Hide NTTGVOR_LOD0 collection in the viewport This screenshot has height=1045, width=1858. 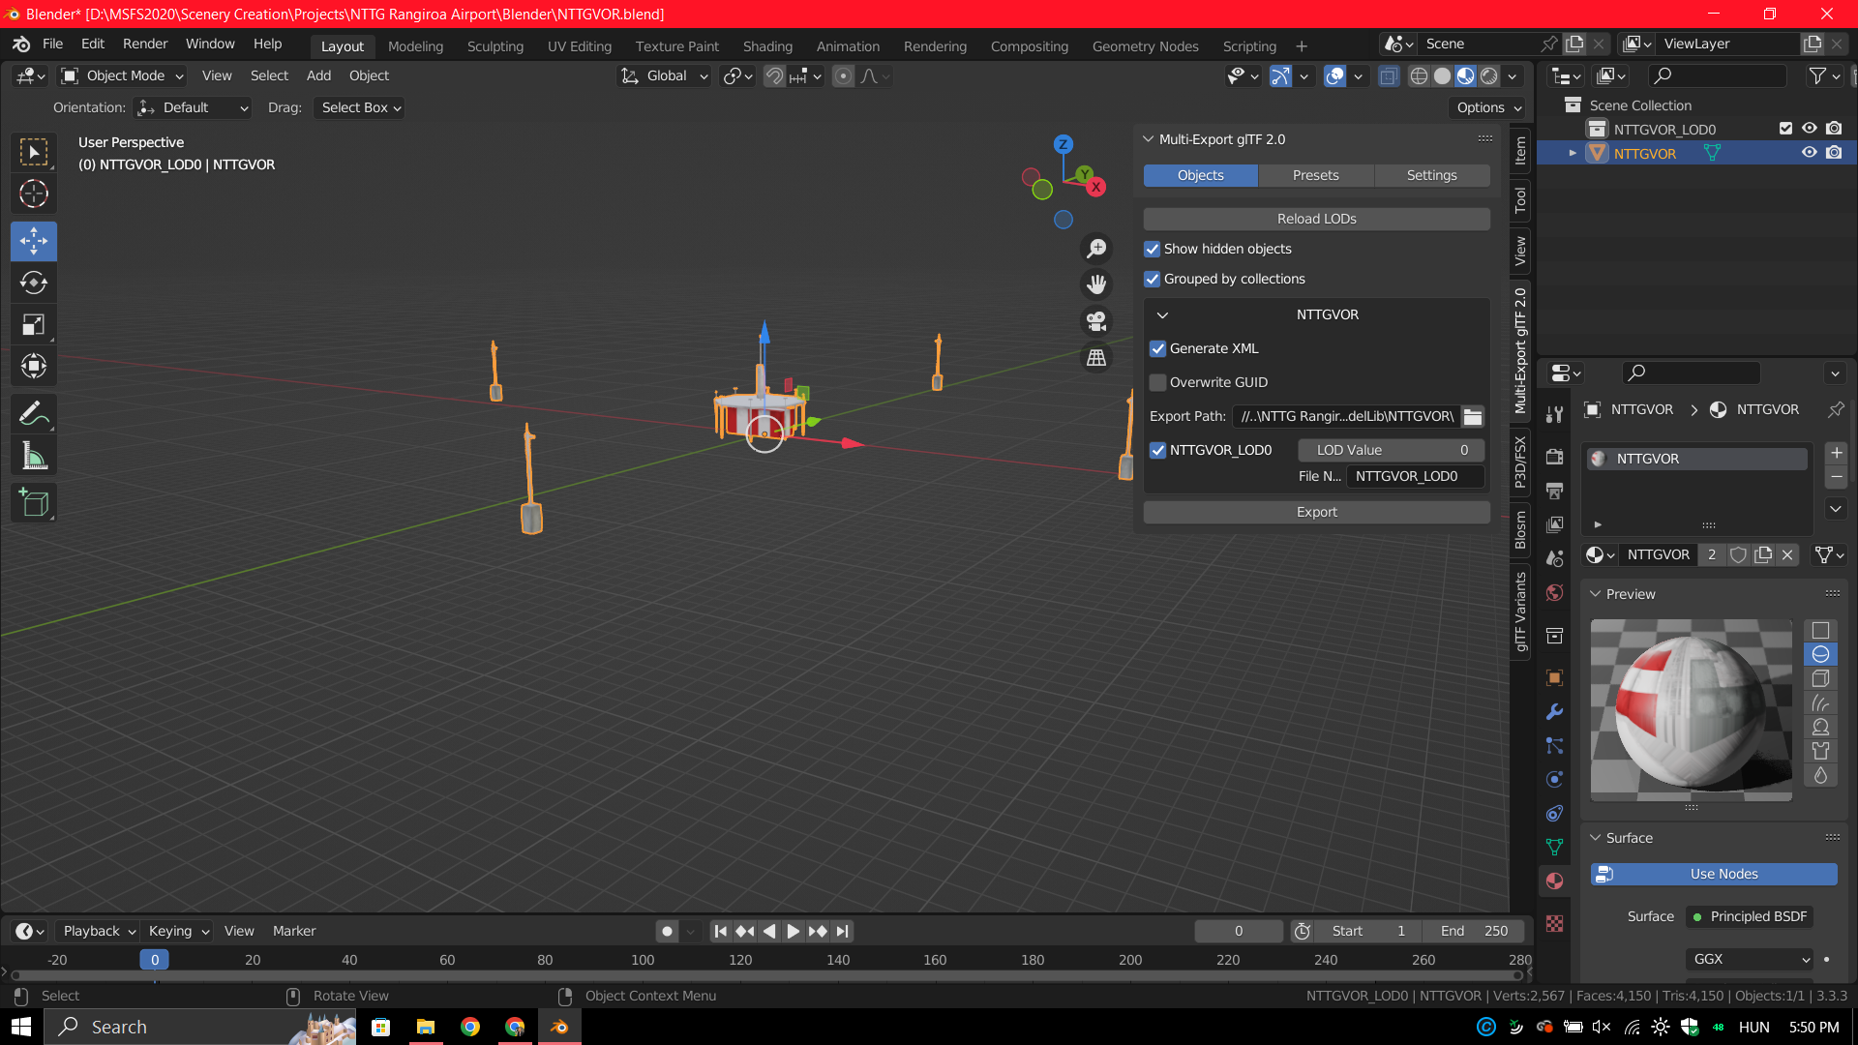(1809, 129)
